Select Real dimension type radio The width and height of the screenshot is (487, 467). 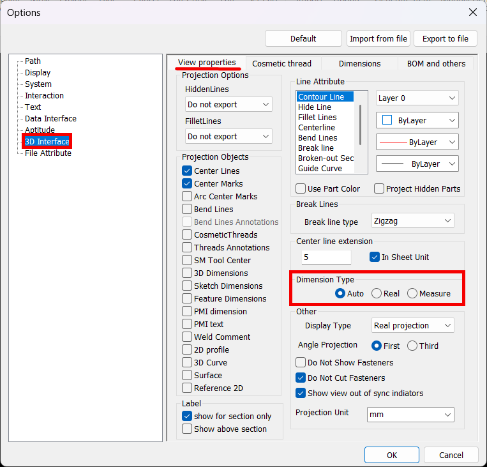click(x=377, y=293)
